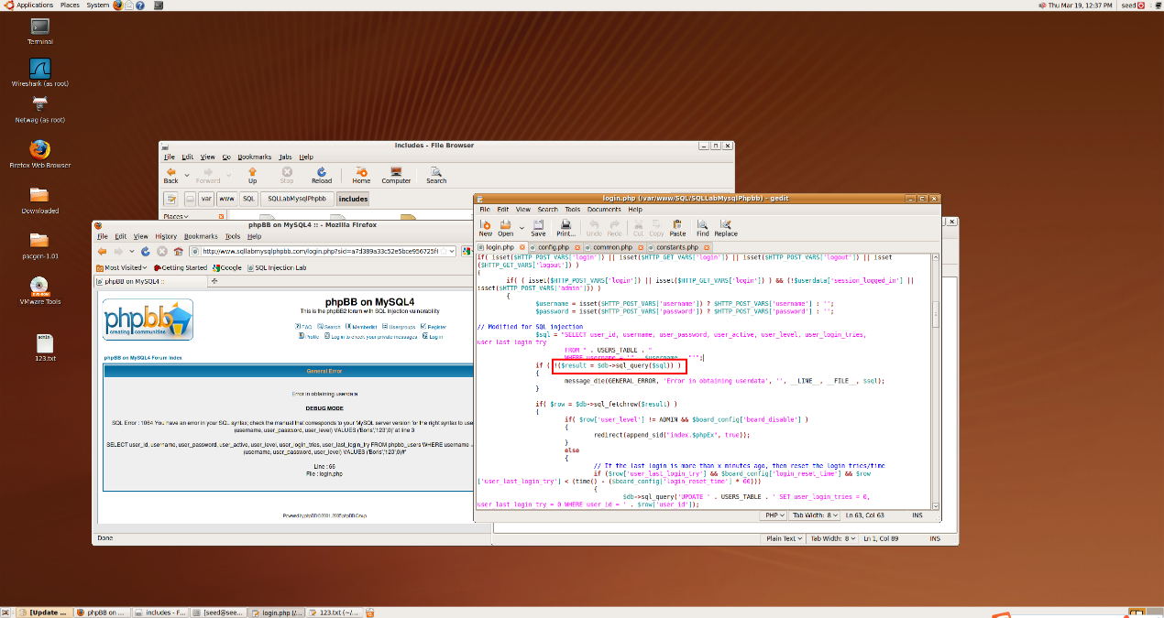The height and width of the screenshot is (618, 1164).
Task: Expand the Places side pane dropdown
Action: pos(174,217)
